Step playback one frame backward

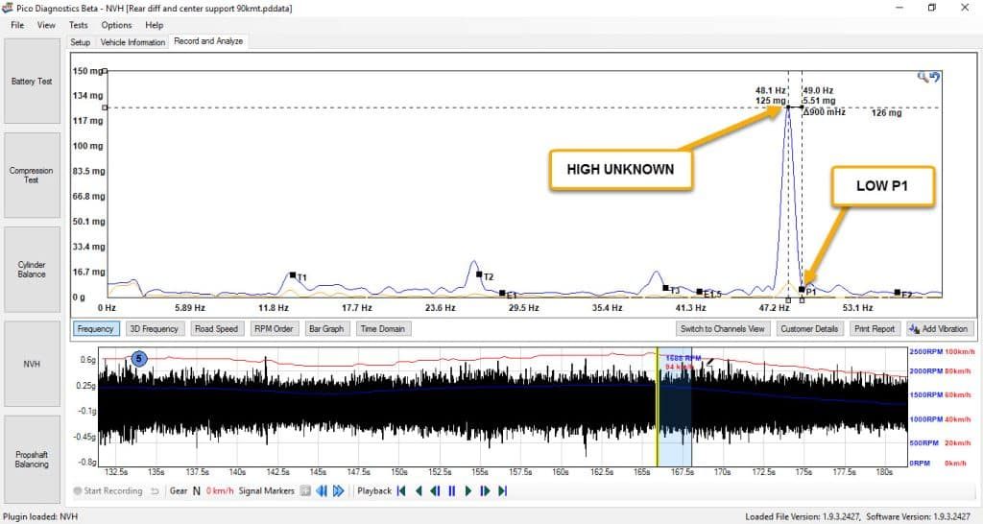coord(435,491)
